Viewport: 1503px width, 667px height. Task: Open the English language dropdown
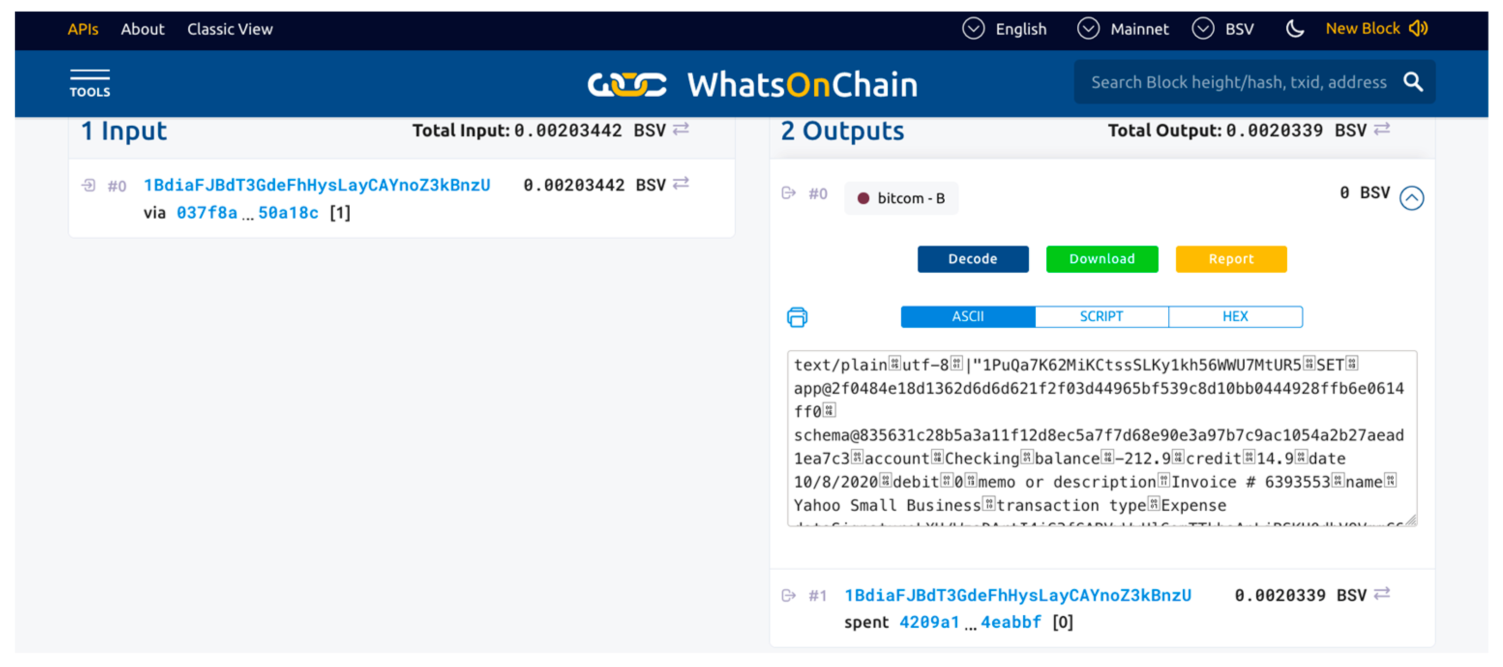[x=1005, y=29]
